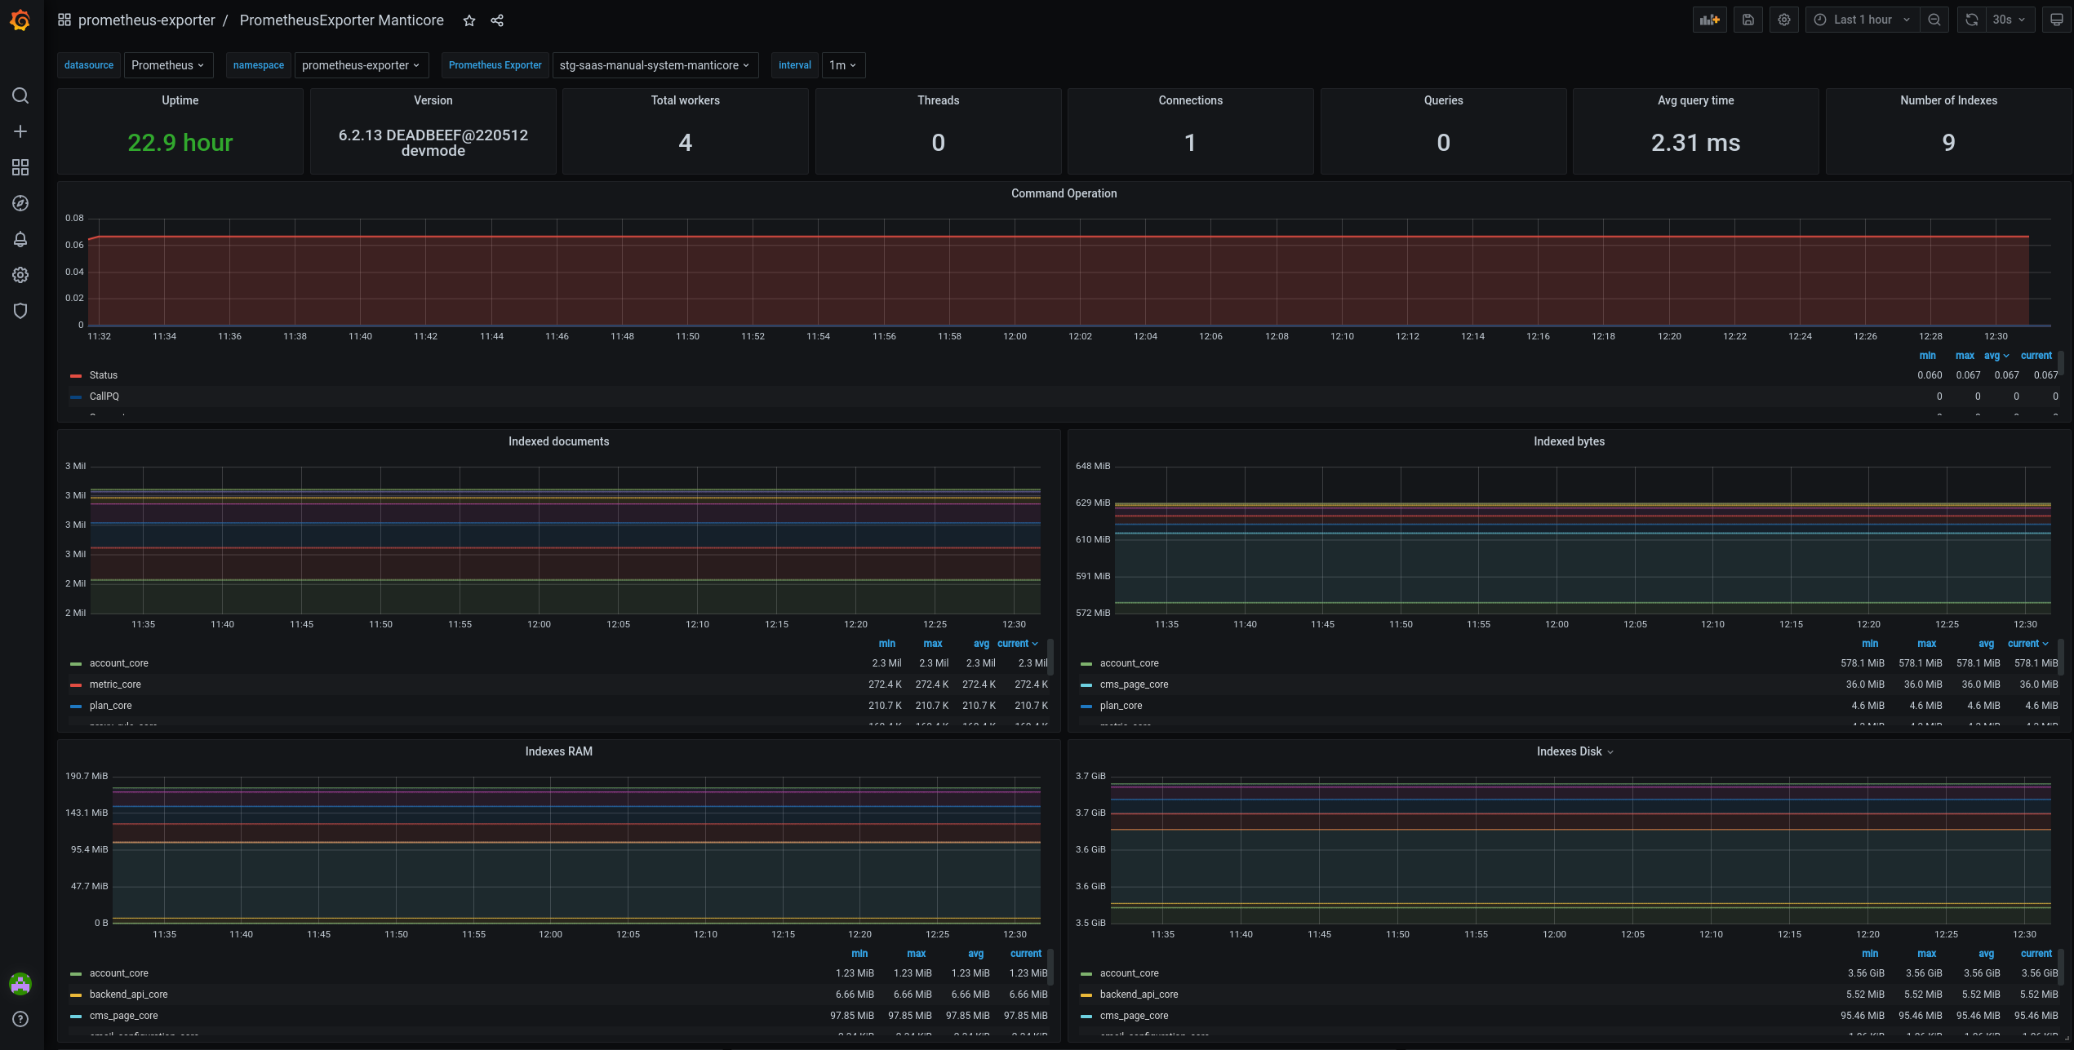
Task: Toggle metric_core series in Indexed documents legend
Action: pyautogui.click(x=115, y=684)
